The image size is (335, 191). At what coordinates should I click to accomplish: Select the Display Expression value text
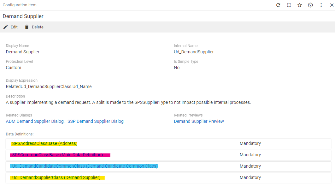(x=49, y=87)
